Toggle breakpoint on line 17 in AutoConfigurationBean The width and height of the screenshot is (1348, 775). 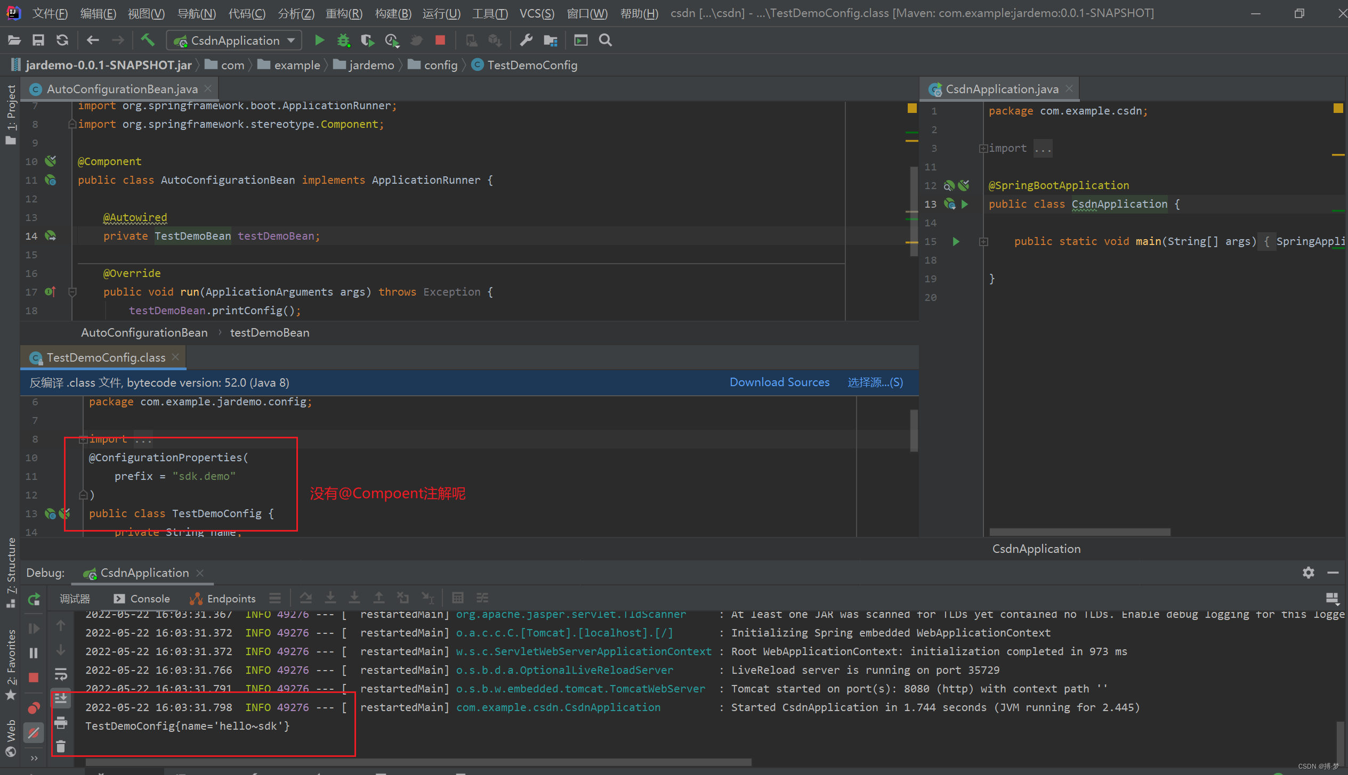tap(52, 291)
